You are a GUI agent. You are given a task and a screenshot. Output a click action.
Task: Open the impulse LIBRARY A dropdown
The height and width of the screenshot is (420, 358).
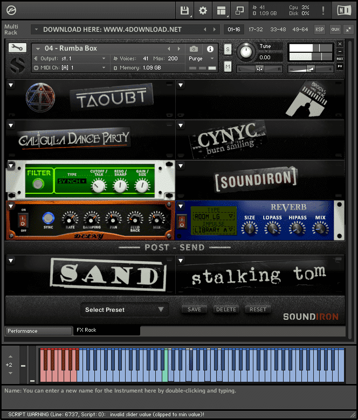214,230
